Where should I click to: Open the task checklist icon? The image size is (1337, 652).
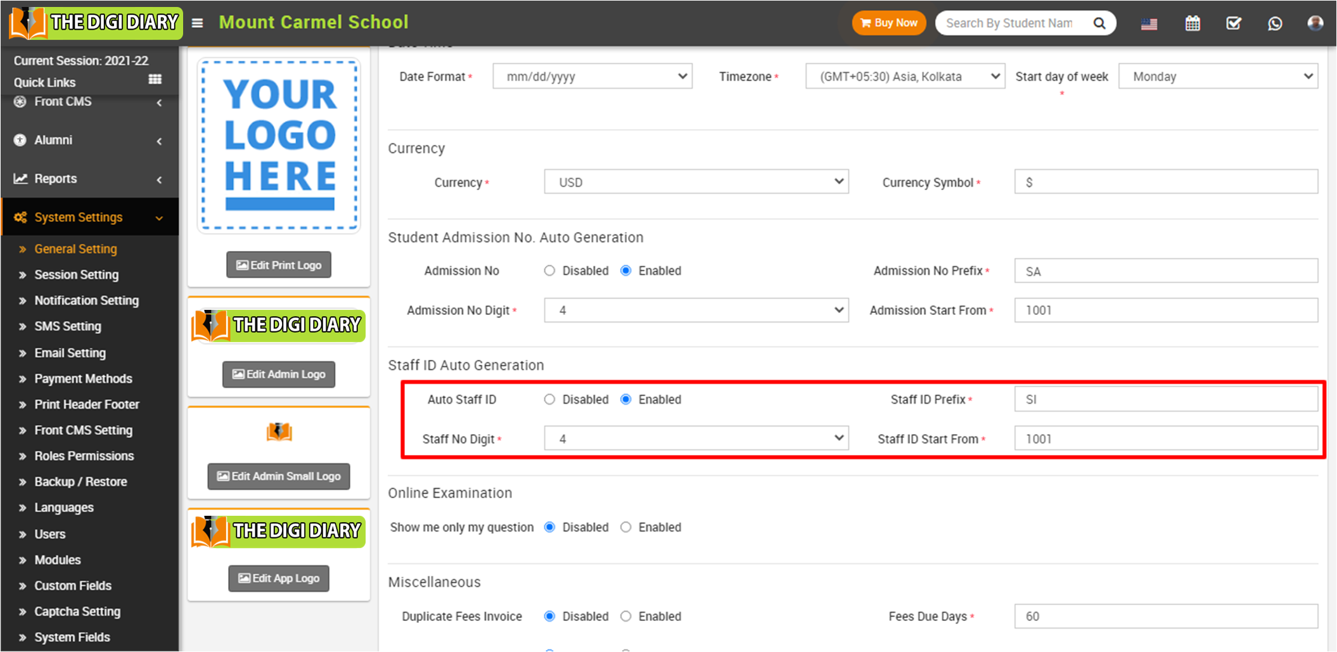point(1233,23)
